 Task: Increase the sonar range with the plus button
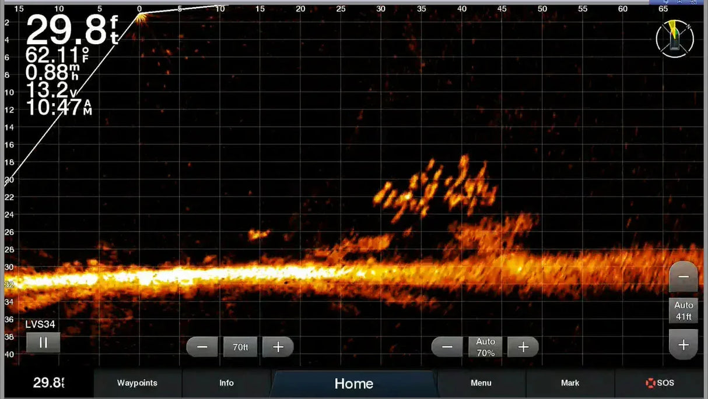click(278, 347)
